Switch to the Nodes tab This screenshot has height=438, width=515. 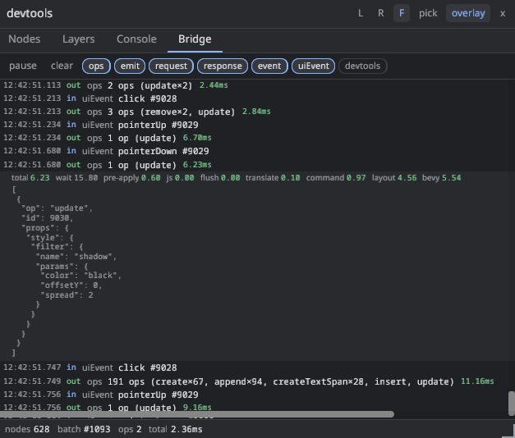(x=25, y=39)
